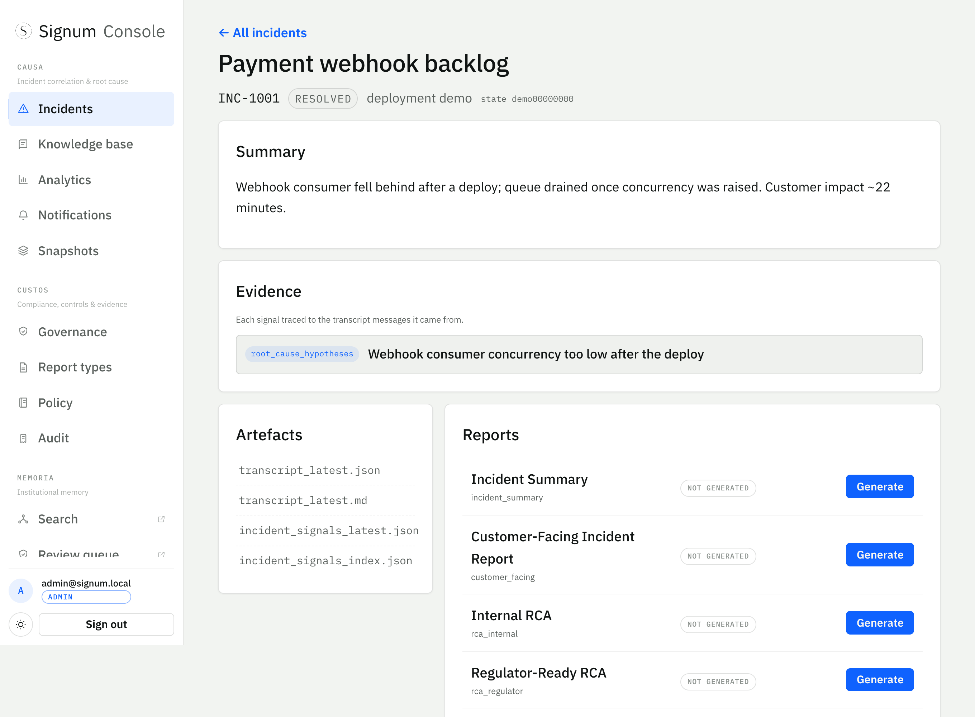Generate the Customer-Facing Incident Report
Image resolution: width=975 pixels, height=717 pixels.
pos(880,555)
